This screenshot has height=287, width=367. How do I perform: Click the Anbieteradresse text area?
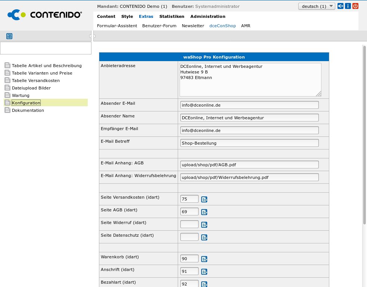[250, 80]
